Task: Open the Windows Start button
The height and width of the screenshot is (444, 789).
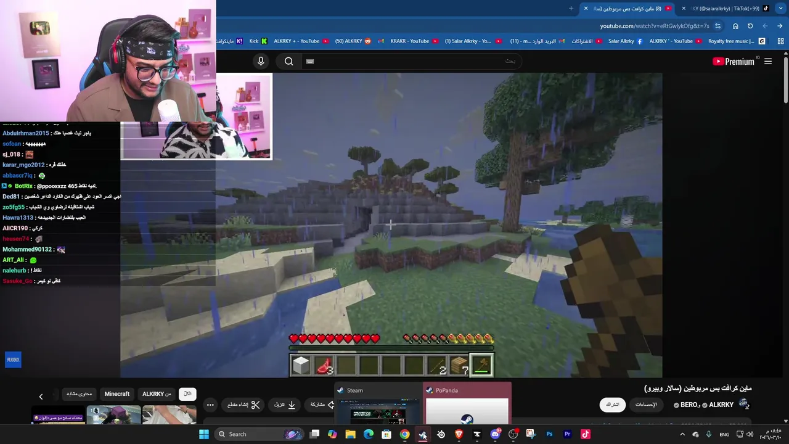Action: 204,434
